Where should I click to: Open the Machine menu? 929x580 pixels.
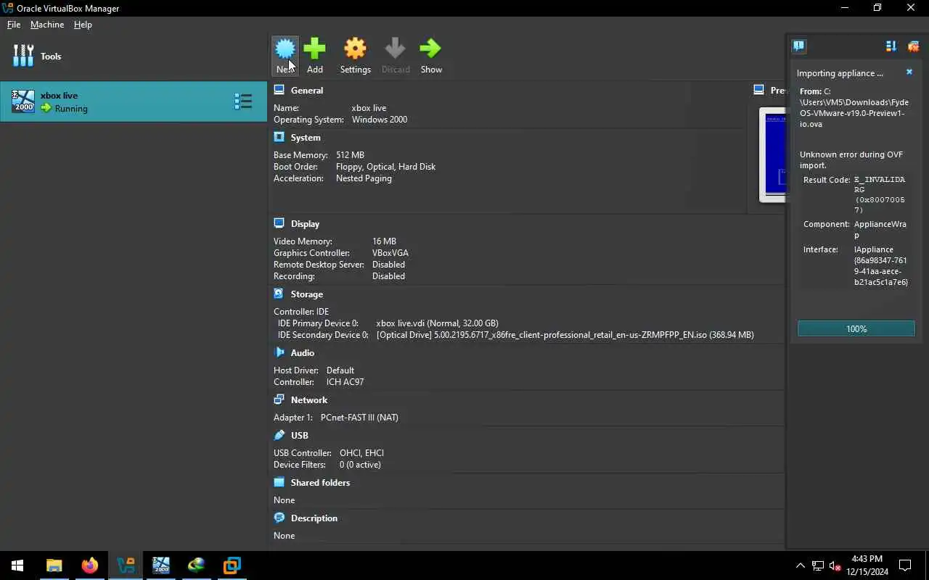coord(47,24)
